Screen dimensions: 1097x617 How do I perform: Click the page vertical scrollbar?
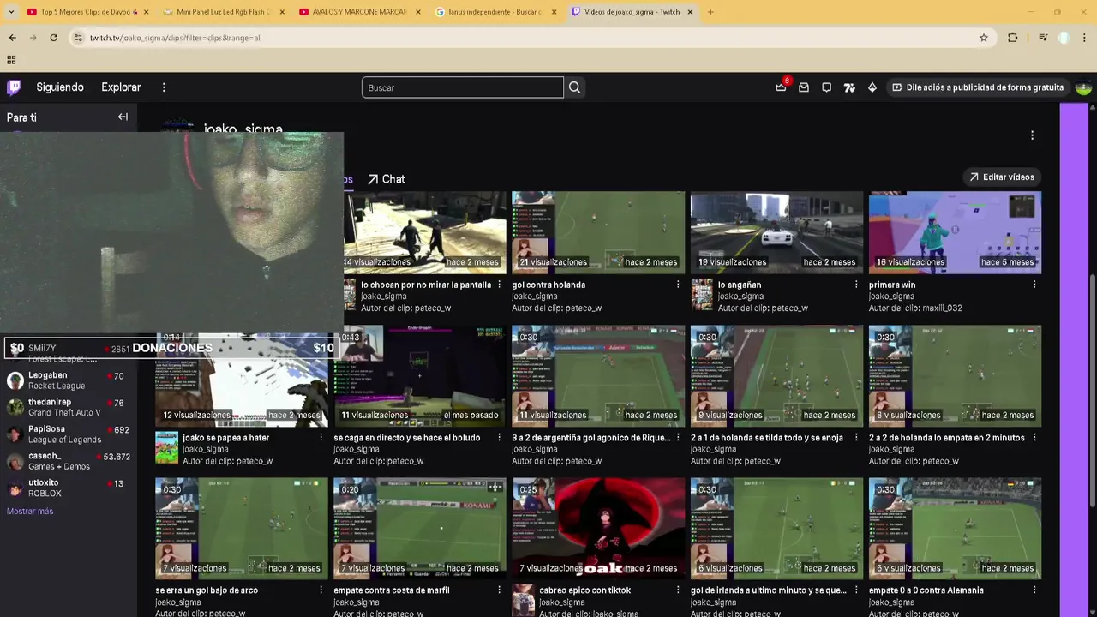click(1093, 390)
